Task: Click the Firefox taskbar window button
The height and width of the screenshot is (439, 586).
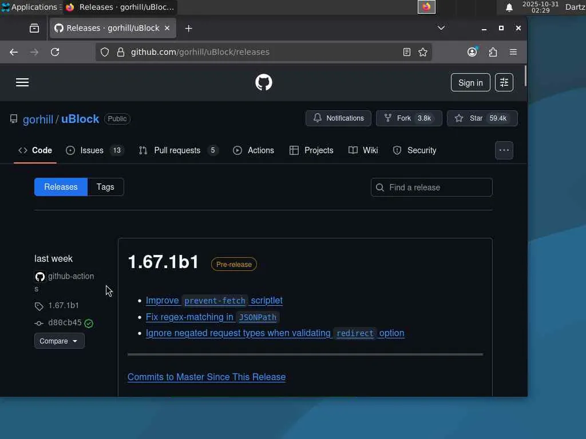Action: (120, 7)
